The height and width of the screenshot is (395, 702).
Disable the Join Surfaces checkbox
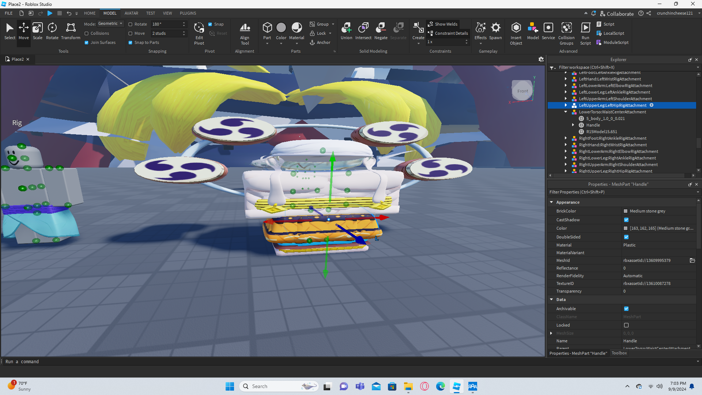click(x=87, y=42)
